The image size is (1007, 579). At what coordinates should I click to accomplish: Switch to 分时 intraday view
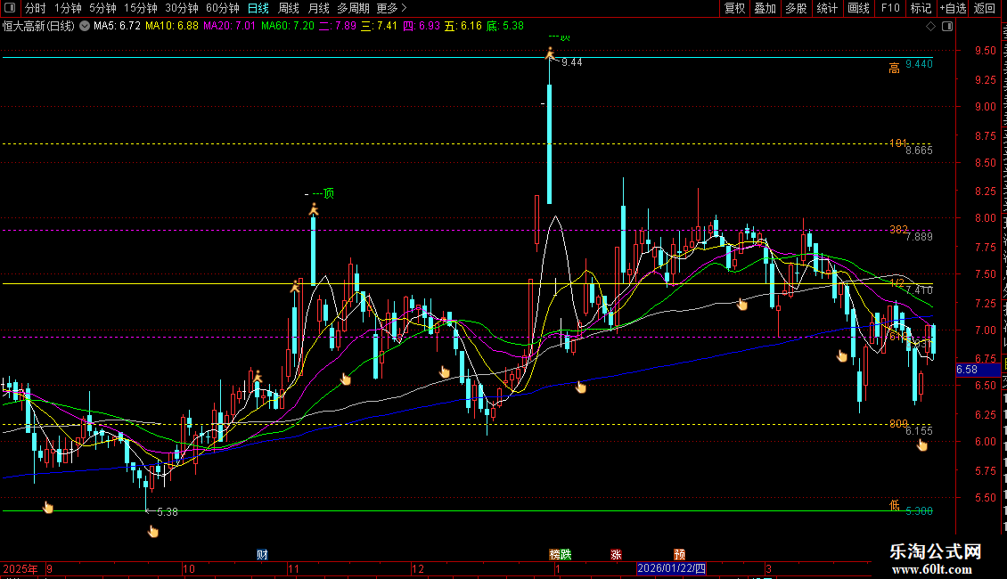pos(35,8)
